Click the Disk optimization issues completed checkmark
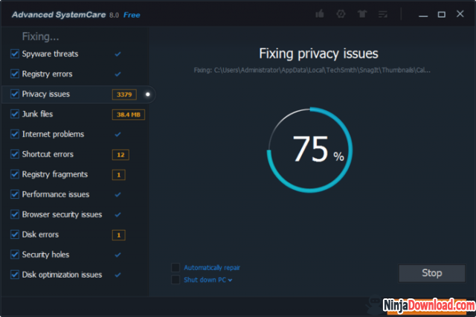476x317 pixels. [x=118, y=275]
